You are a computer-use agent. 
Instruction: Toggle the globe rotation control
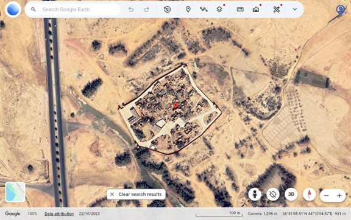coord(273,194)
